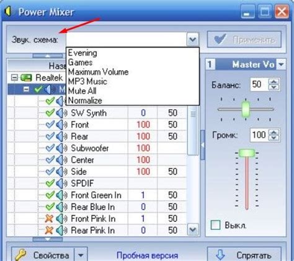Click the wrench icon on Свойства button
Screen dimensions: 294x261
point(20,255)
